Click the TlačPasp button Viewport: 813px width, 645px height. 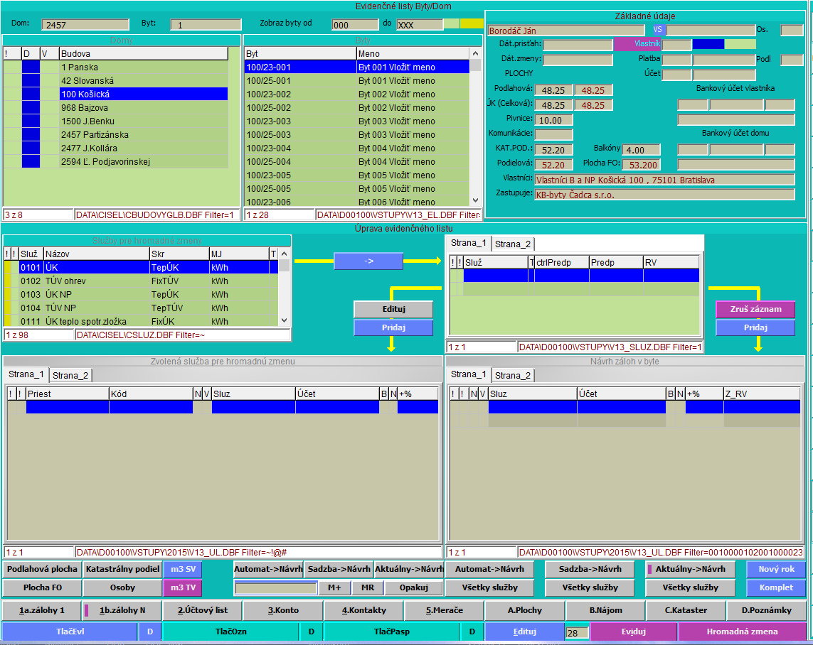391,632
